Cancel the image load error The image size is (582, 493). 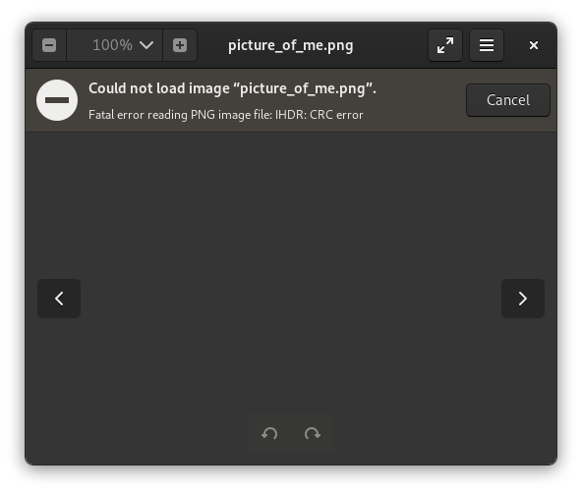pos(508,100)
